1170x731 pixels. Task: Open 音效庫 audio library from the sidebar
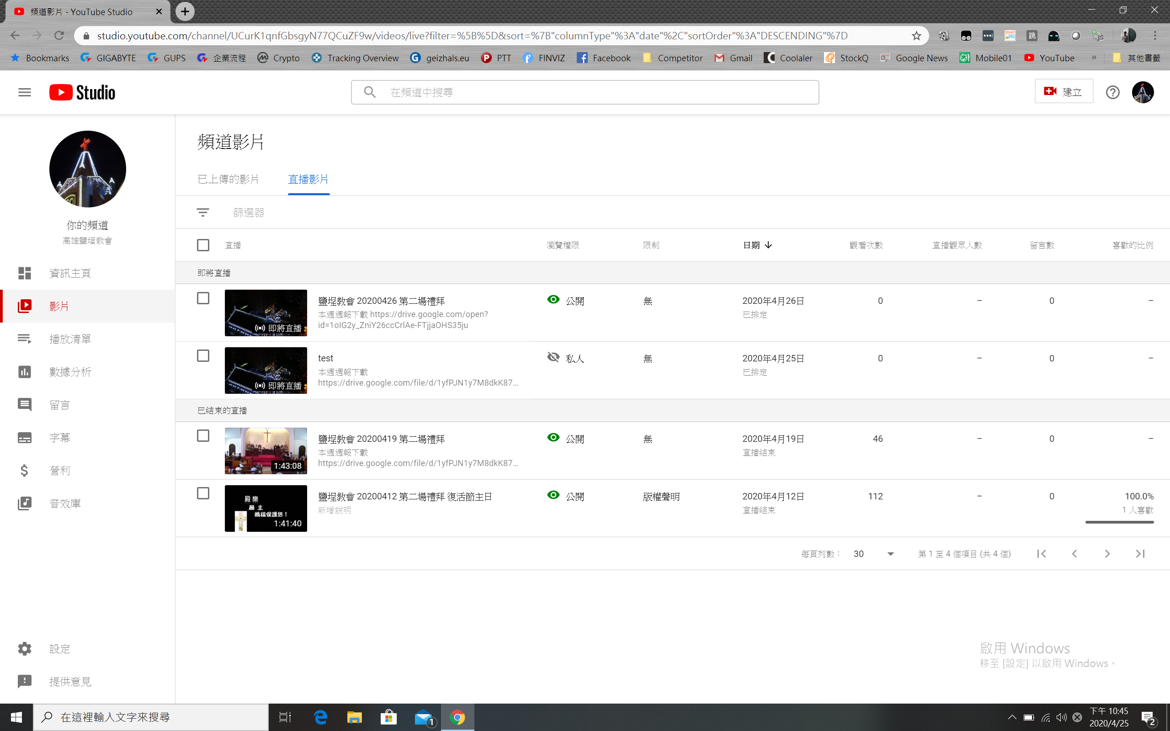click(65, 503)
